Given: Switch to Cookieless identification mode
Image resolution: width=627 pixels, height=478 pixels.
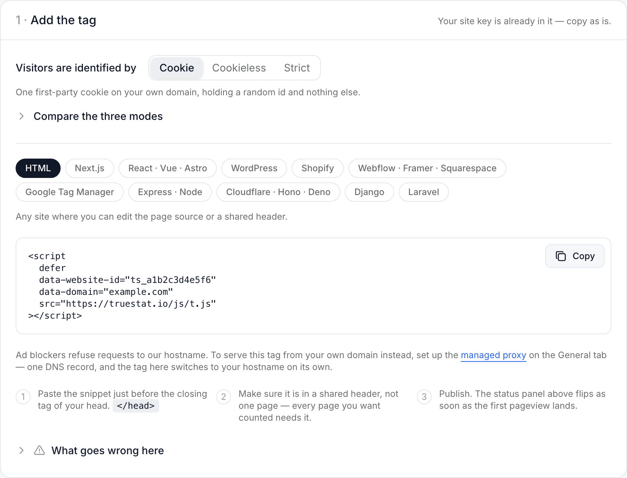Looking at the screenshot, I should [x=239, y=68].
